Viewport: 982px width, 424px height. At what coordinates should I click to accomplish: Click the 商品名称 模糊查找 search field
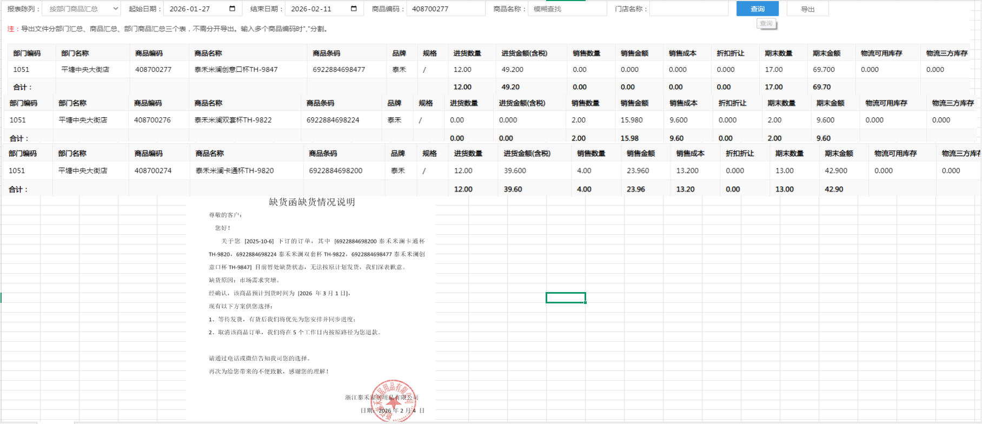tap(567, 9)
